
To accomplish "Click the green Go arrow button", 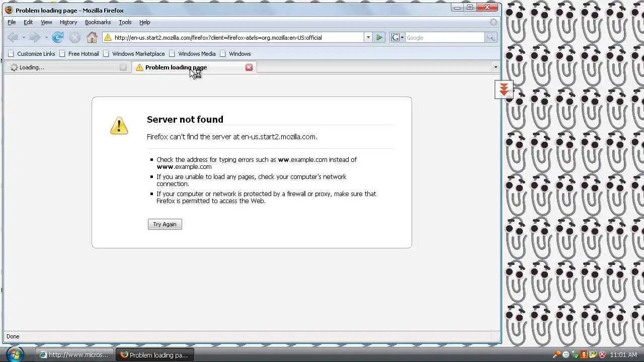I will point(379,38).
